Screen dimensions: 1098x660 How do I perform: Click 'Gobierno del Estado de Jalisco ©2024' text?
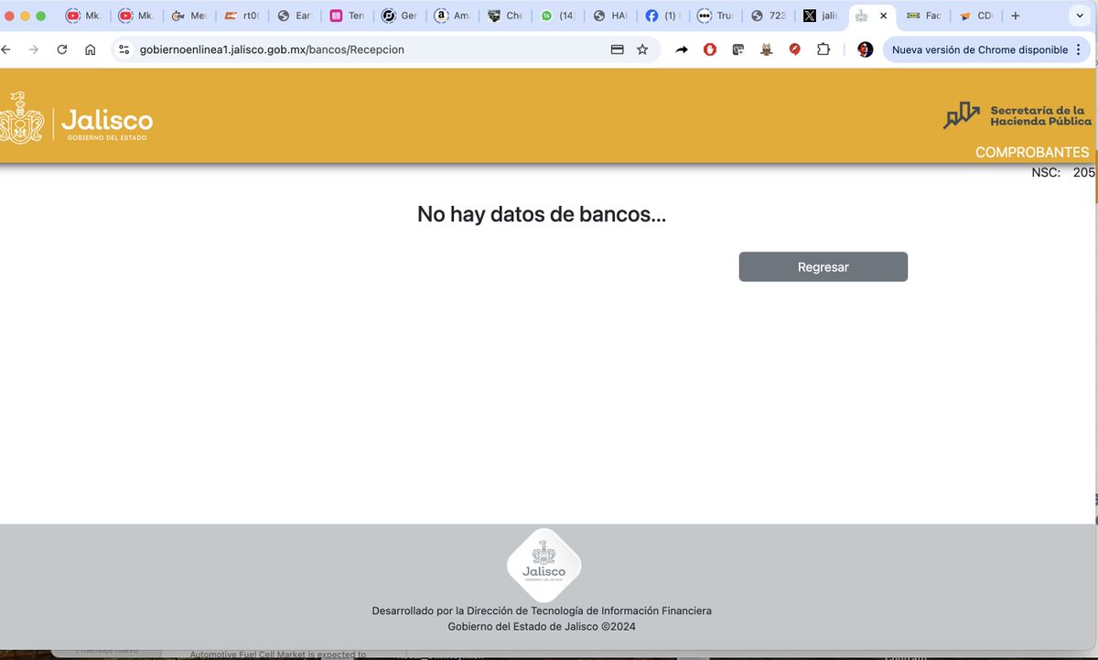point(542,627)
